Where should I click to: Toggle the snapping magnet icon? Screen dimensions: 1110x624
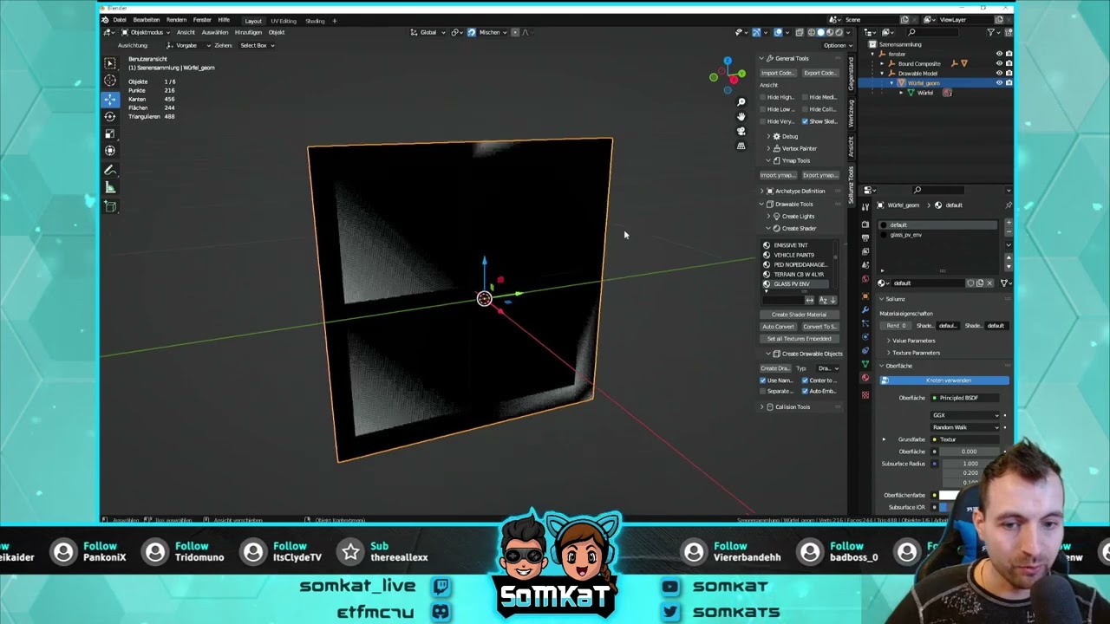472,32
